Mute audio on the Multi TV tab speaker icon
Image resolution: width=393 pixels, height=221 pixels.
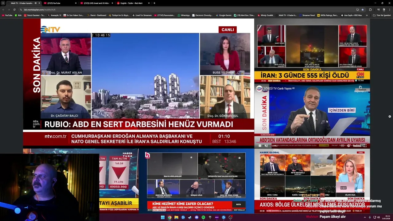pos(35,3)
